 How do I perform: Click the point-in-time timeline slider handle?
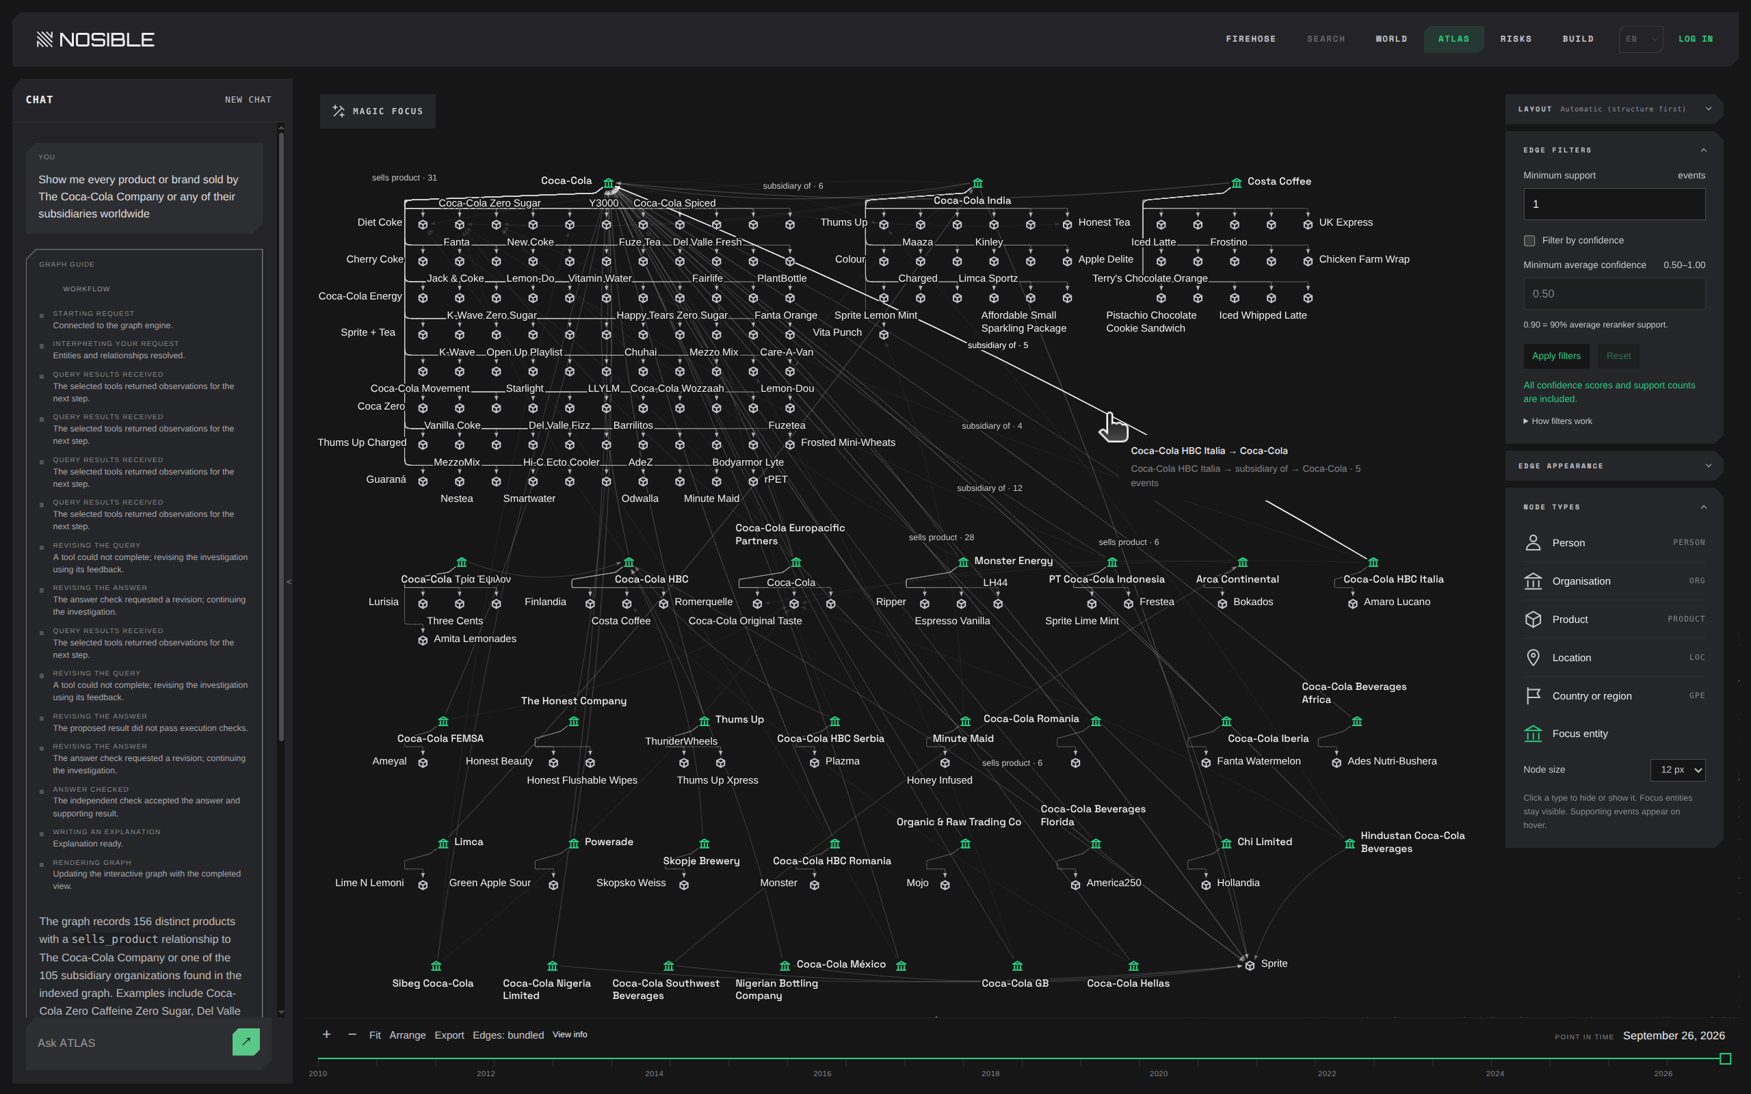(1725, 1058)
